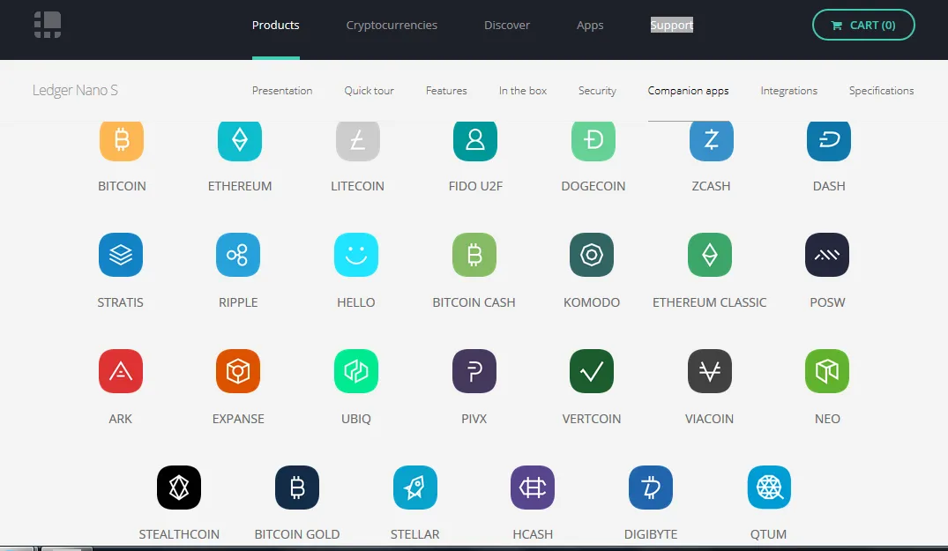Select the In the box tab
Viewport: 948px width, 551px height.
coord(523,91)
